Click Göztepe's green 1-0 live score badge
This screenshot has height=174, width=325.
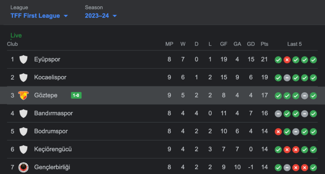click(76, 95)
